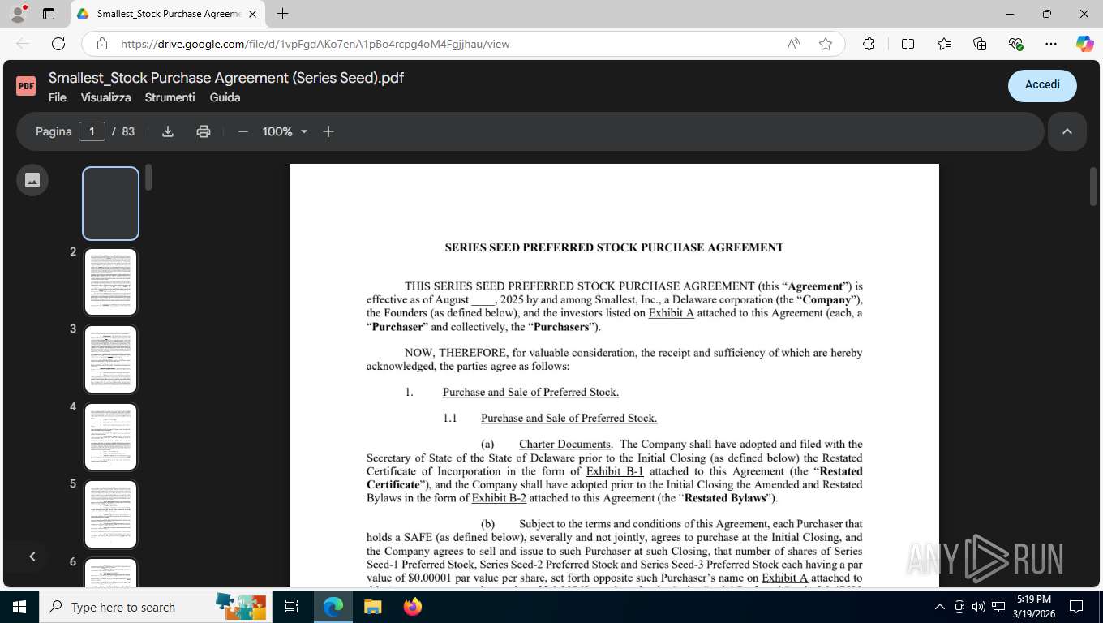Image resolution: width=1103 pixels, height=623 pixels.
Task: Open the Guida menu
Action: click(x=225, y=97)
